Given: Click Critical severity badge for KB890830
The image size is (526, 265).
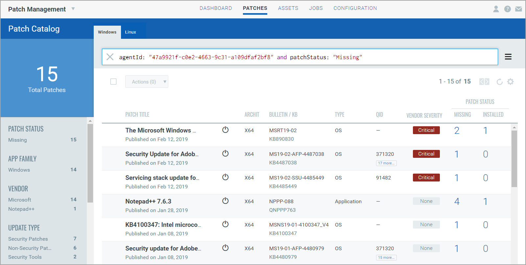Looking at the screenshot, I should (x=426, y=130).
